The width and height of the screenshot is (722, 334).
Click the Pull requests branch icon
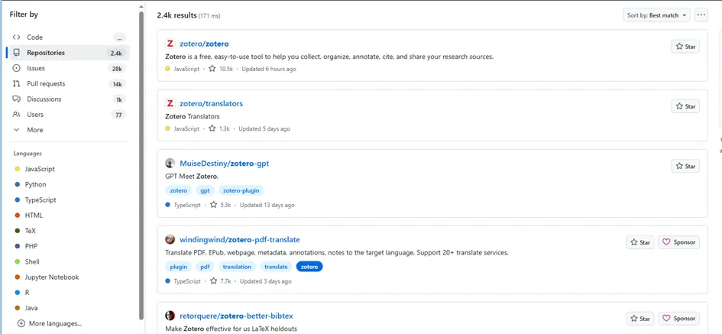coord(17,83)
